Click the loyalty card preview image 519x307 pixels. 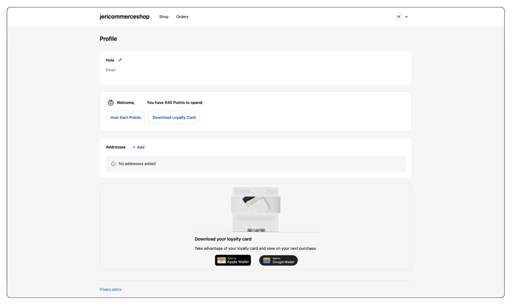pyautogui.click(x=255, y=209)
